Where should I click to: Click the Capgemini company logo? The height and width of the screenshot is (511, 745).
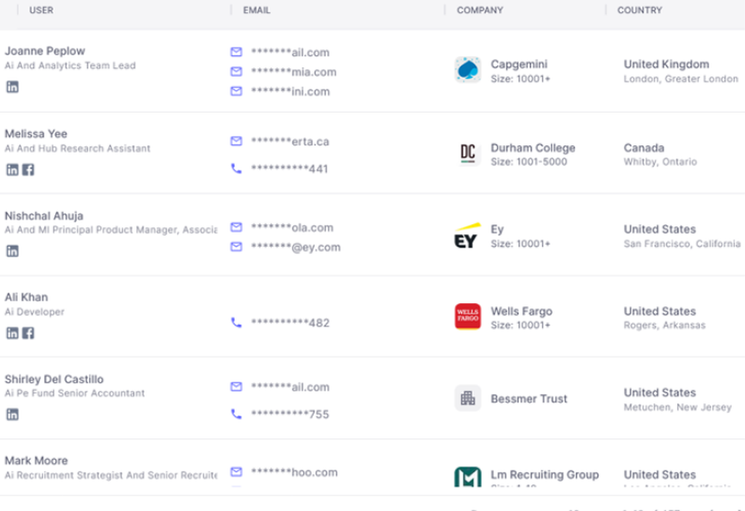click(x=468, y=70)
